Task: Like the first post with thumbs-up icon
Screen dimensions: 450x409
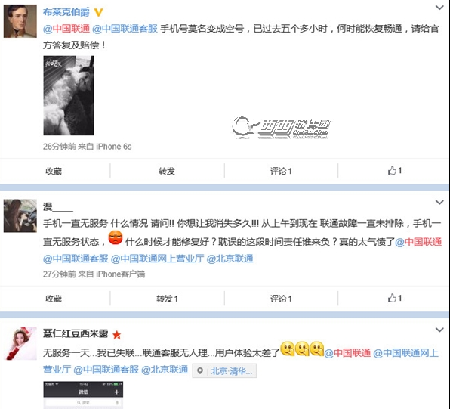Action: [395, 171]
